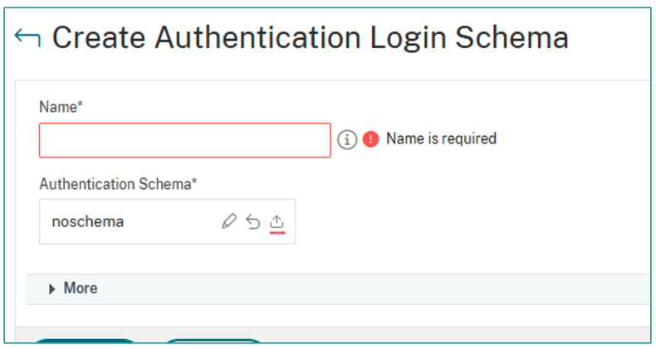Click the noschema value text
656x349 pixels.
[x=87, y=222]
